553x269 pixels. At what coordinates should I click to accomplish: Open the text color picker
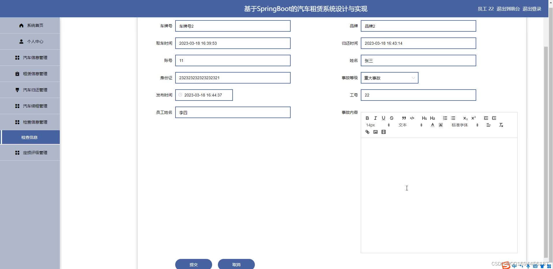click(x=432, y=125)
